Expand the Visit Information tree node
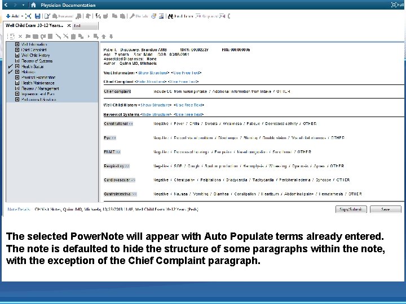Viewport: 406px width, 304px height. point(17,44)
